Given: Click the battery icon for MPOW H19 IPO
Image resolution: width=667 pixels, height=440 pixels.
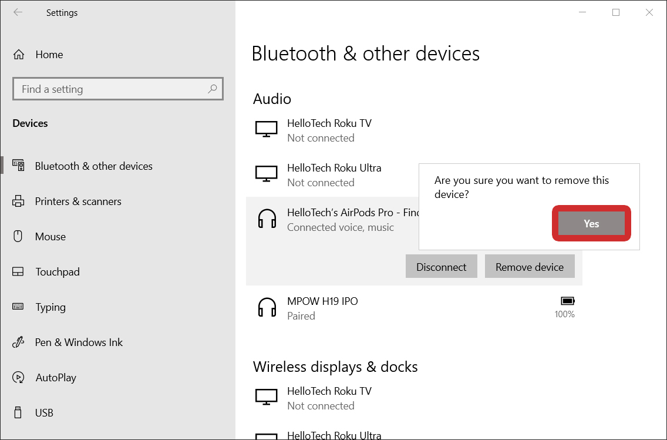Looking at the screenshot, I should (567, 300).
